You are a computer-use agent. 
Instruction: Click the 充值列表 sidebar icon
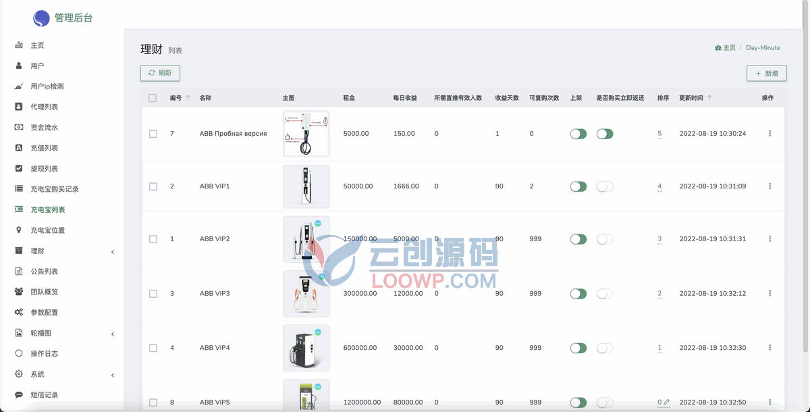[19, 148]
